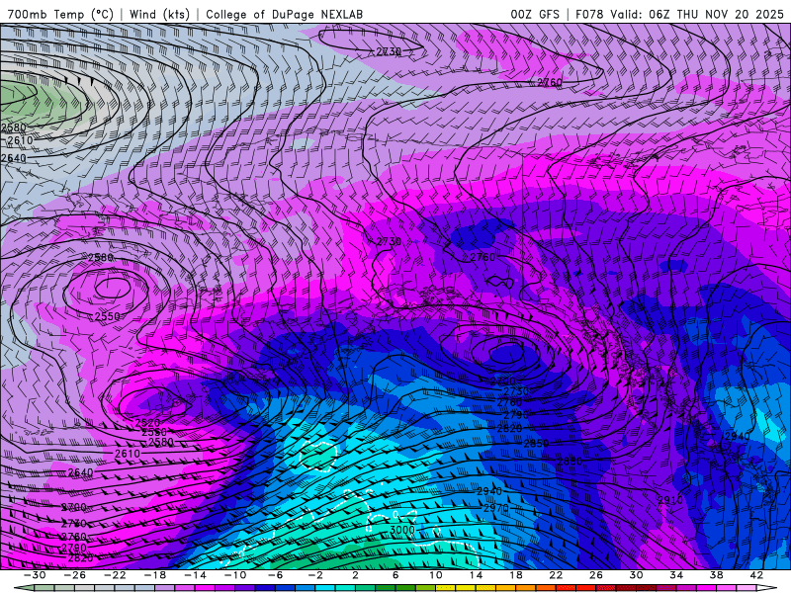791x593 pixels.
Task: Click the color scale label 10
Action: 435,575
